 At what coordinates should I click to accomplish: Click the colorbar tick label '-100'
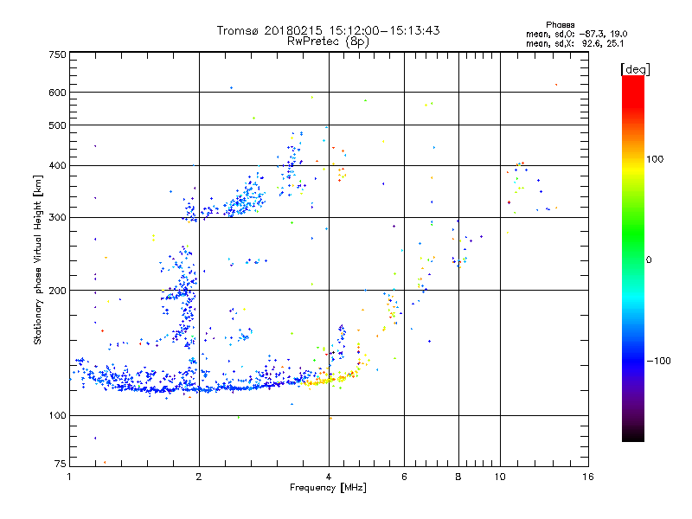tap(658, 361)
